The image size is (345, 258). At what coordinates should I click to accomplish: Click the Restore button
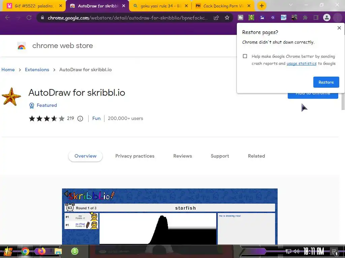tap(326, 82)
